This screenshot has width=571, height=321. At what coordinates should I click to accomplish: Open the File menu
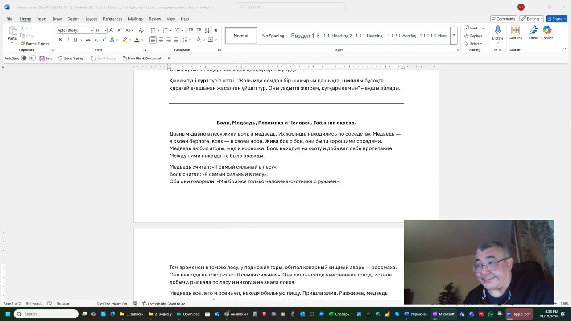point(9,19)
